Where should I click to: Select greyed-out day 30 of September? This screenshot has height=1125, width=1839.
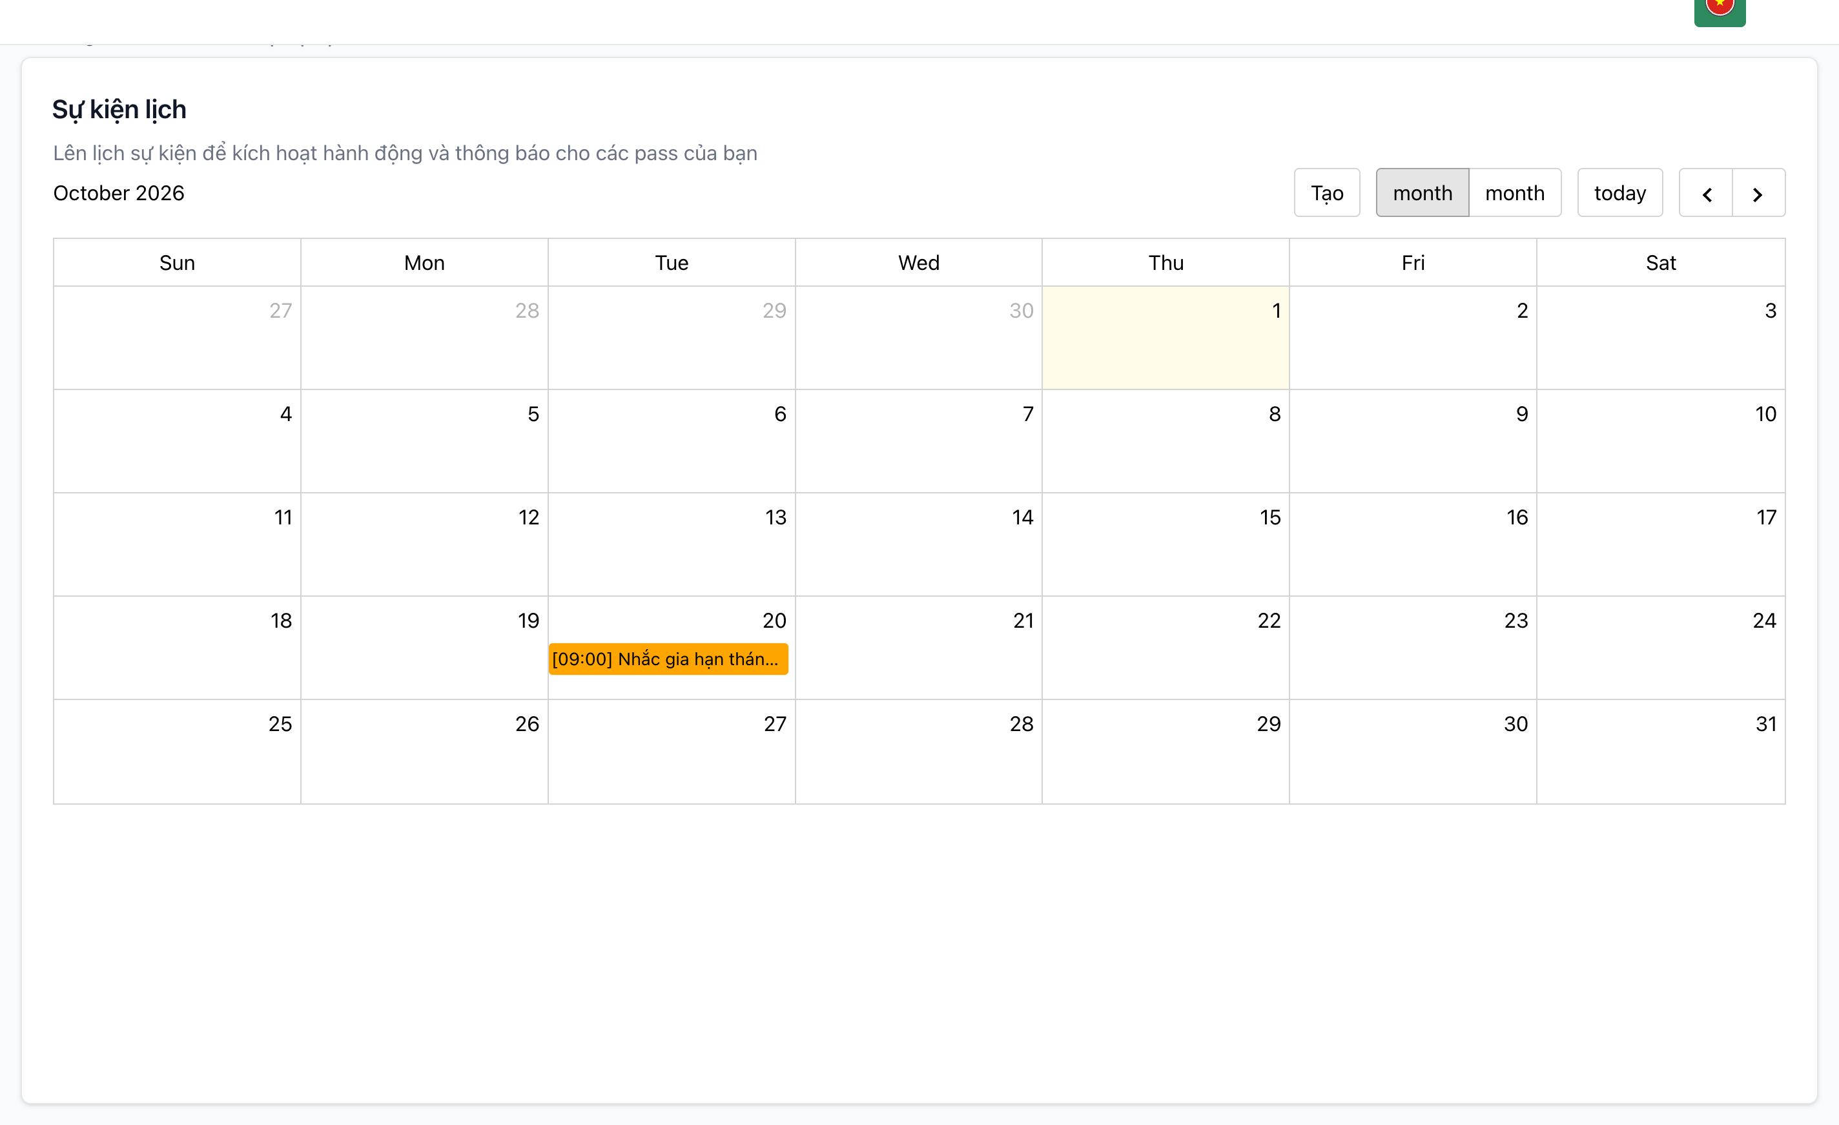tap(1021, 311)
